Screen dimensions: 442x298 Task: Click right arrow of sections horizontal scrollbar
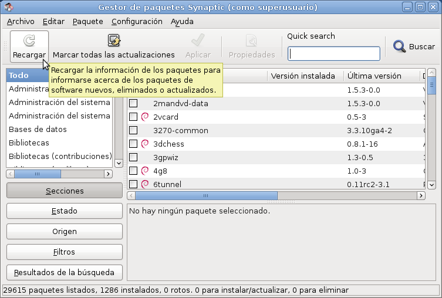(108, 174)
